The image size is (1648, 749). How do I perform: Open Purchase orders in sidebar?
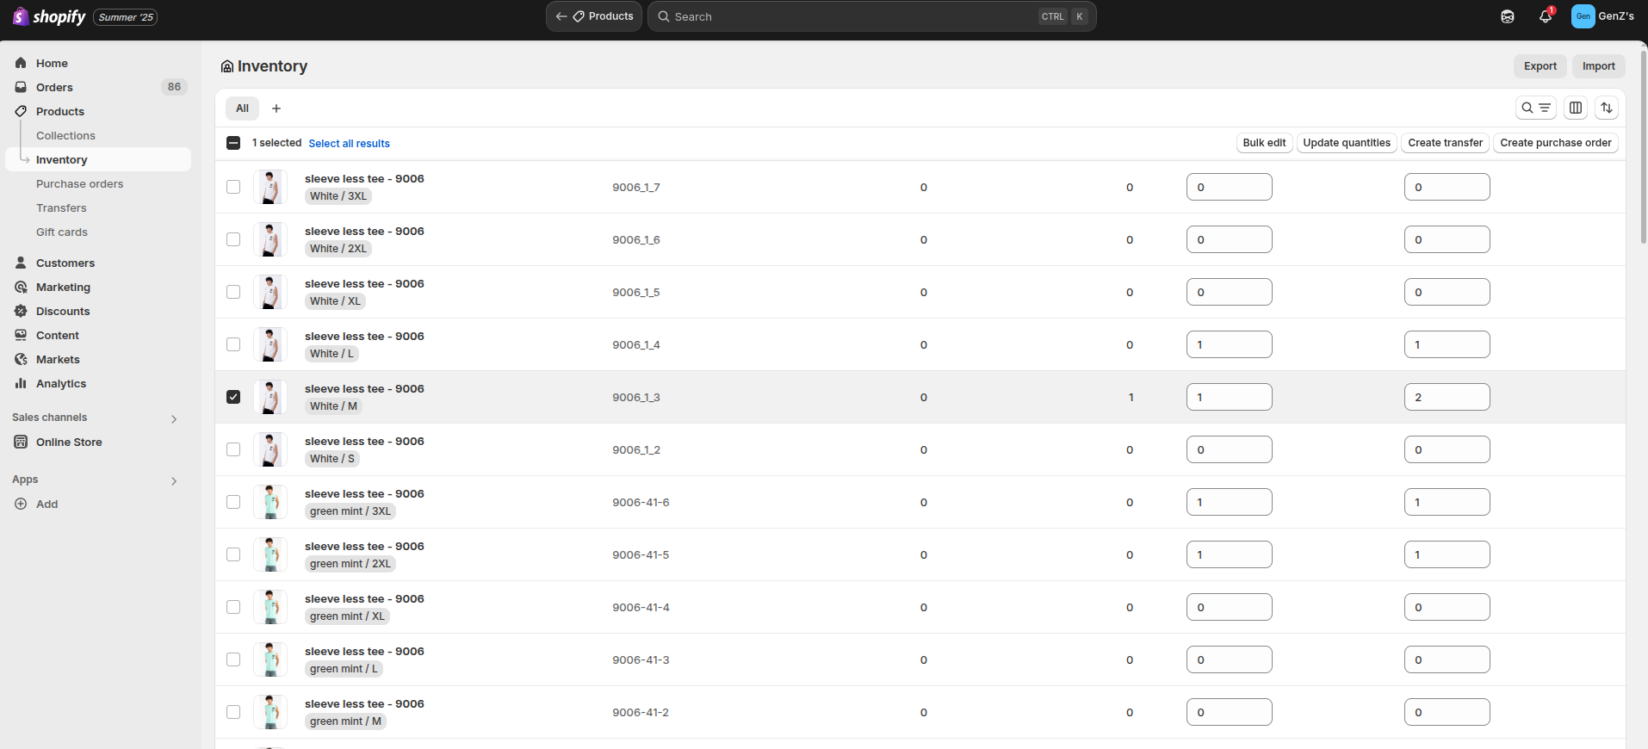pos(79,183)
